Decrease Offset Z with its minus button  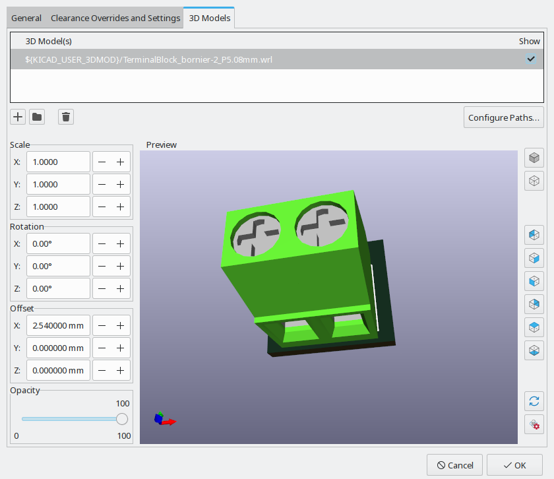pos(102,371)
